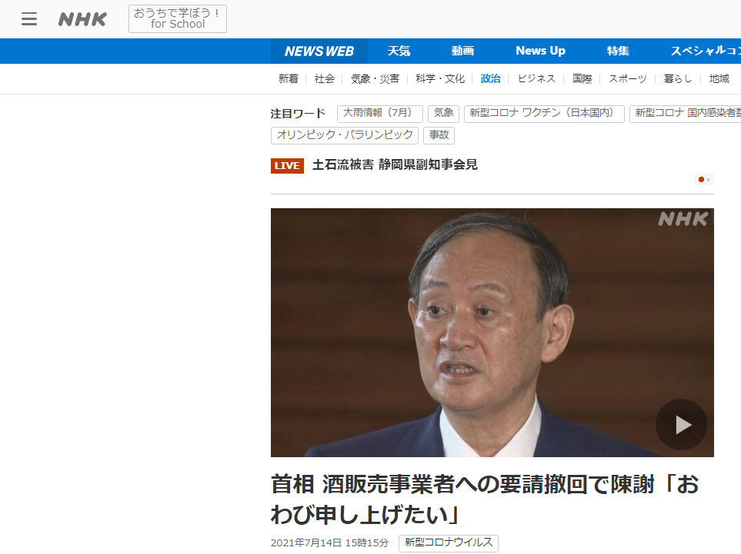The width and height of the screenshot is (741, 554).
Task: Select the 政治 category
Action: point(490,79)
